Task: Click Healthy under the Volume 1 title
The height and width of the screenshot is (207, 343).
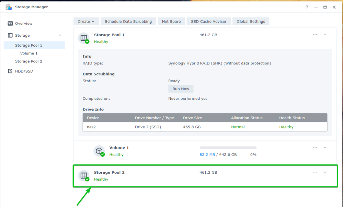Action: (x=116, y=155)
